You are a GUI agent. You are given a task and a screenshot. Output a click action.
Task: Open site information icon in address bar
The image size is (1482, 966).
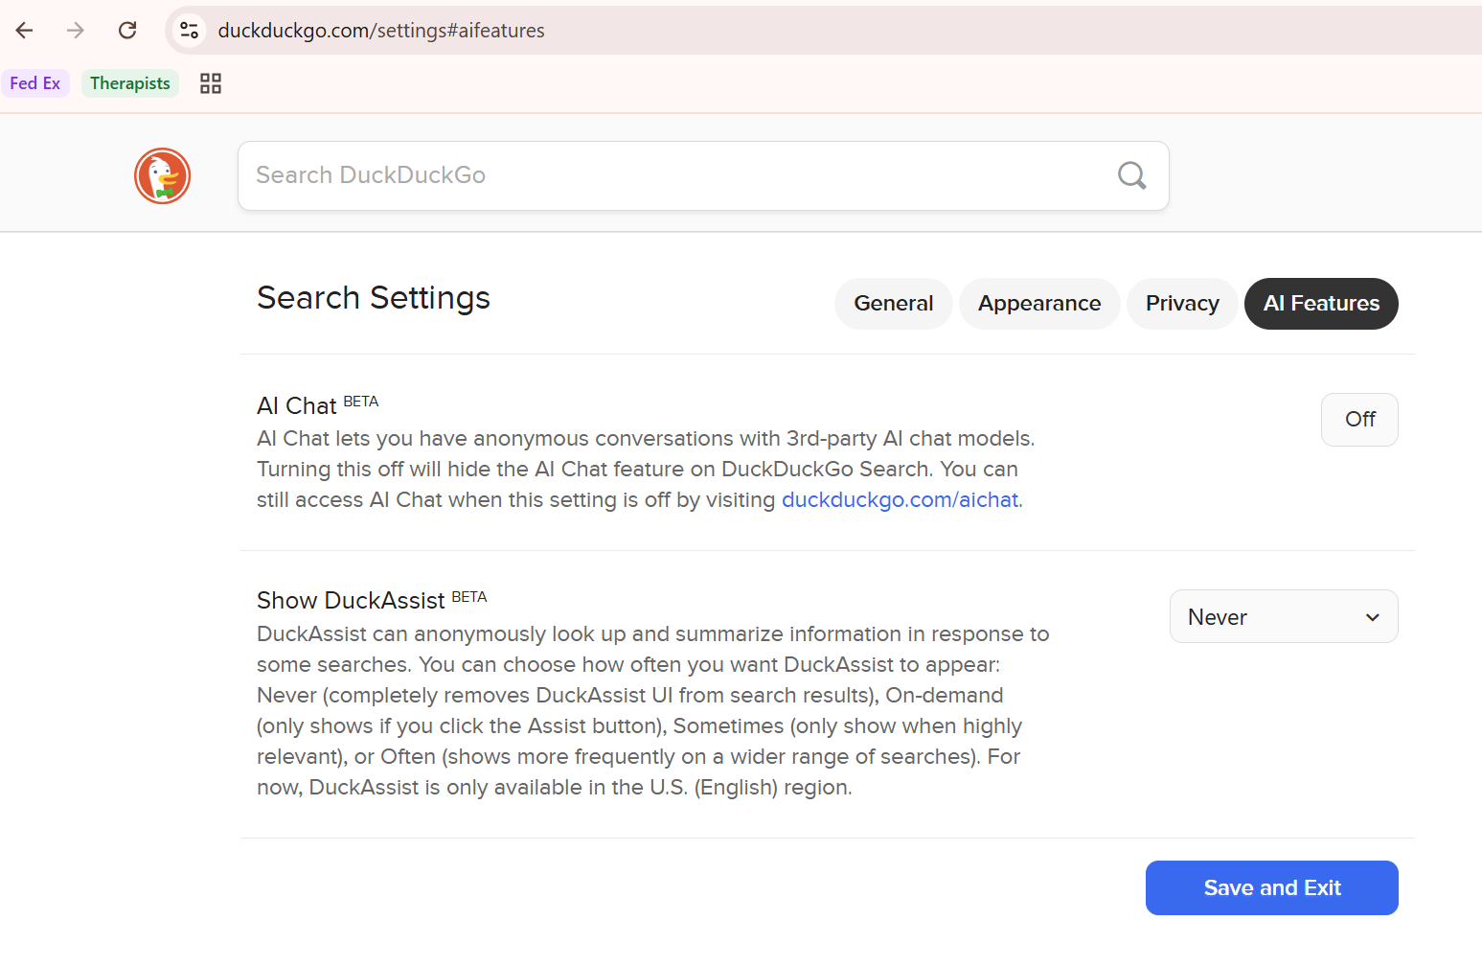[190, 31]
